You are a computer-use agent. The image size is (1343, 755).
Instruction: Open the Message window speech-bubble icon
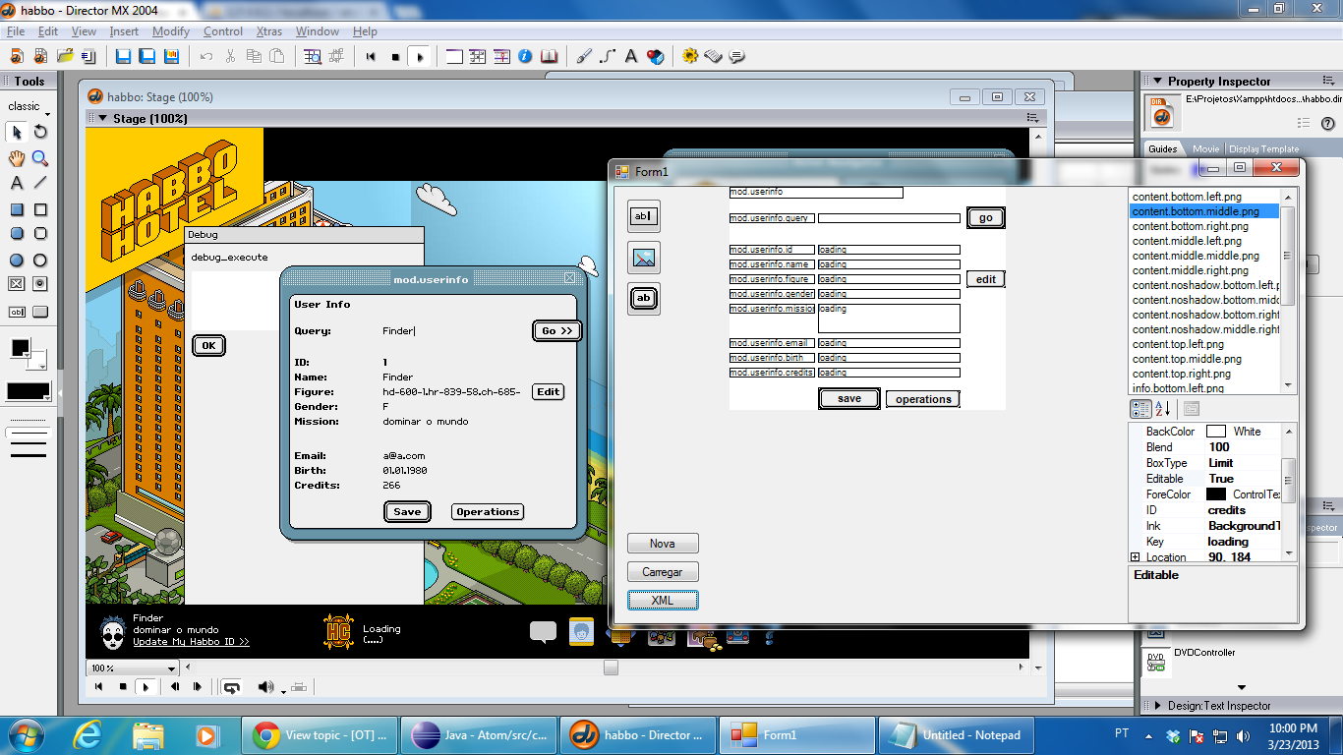click(x=736, y=56)
